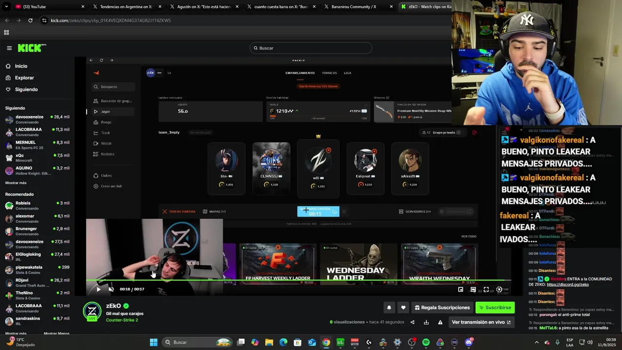Open Siguiendo in the Kick sidebar
This screenshot has width=622, height=350.
click(x=26, y=89)
